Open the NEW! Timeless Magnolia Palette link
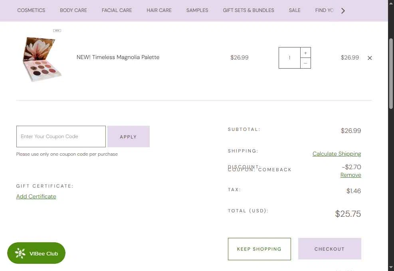The width and height of the screenshot is (394, 271). (118, 57)
